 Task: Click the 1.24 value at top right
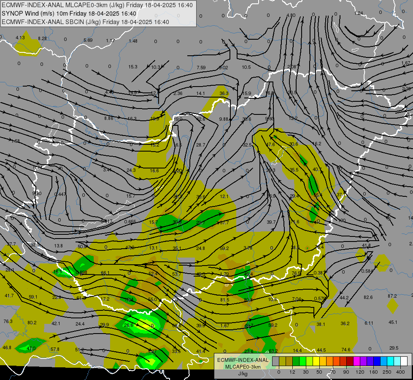coord(359,13)
